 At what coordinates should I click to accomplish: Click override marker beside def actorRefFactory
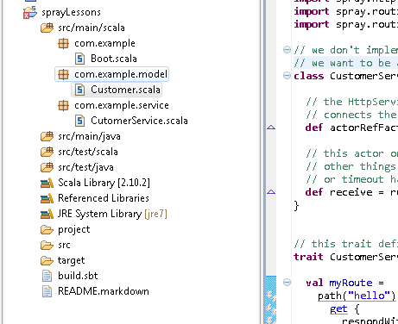[271, 128]
